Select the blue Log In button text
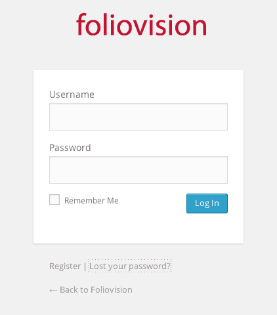The image size is (277, 315). click(x=207, y=203)
